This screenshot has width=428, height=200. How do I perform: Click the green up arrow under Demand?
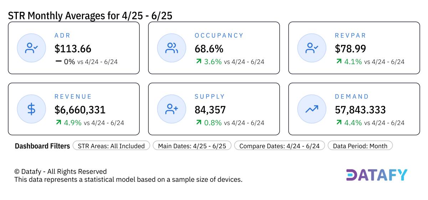point(338,123)
